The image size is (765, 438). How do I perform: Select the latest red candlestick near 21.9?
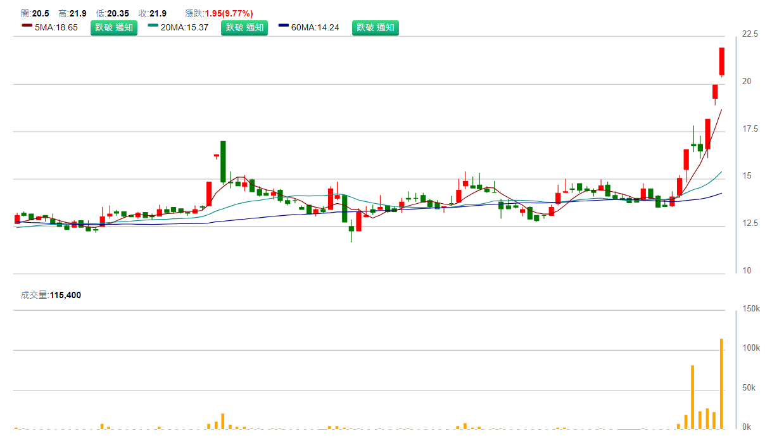[x=721, y=61]
